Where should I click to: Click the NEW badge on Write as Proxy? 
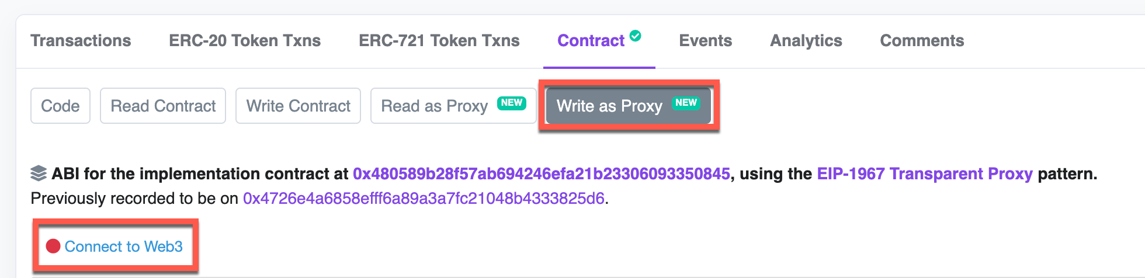[x=686, y=103]
